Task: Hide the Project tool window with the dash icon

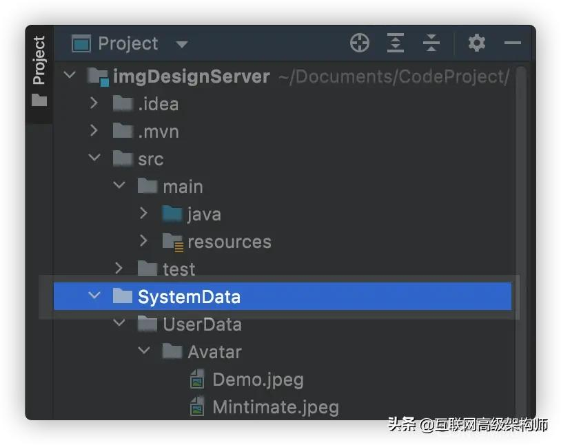Action: click(x=512, y=43)
